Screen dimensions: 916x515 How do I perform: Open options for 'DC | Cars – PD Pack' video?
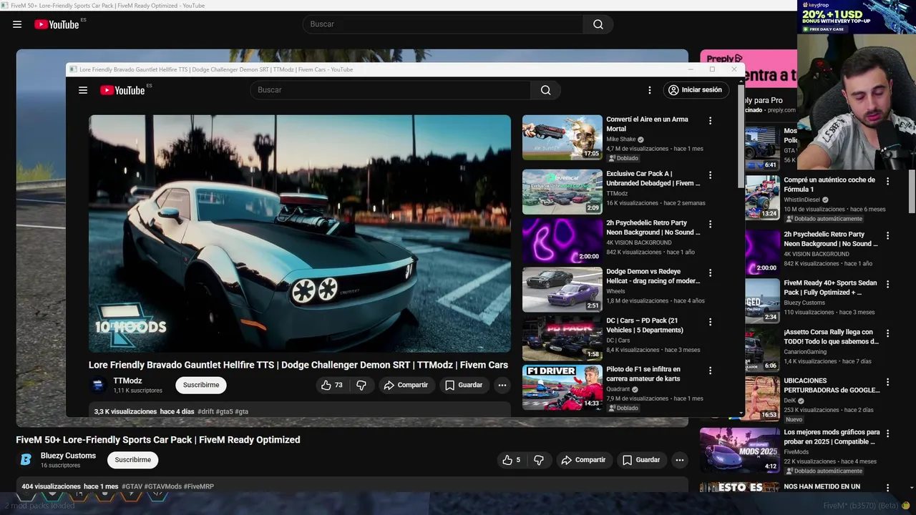(710, 322)
